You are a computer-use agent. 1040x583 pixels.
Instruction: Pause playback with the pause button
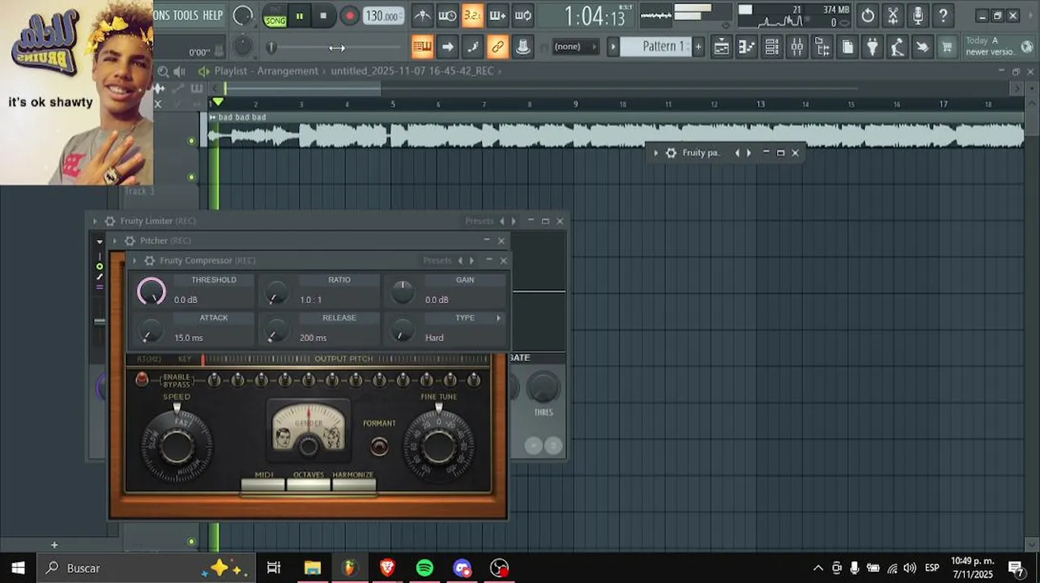click(x=299, y=15)
